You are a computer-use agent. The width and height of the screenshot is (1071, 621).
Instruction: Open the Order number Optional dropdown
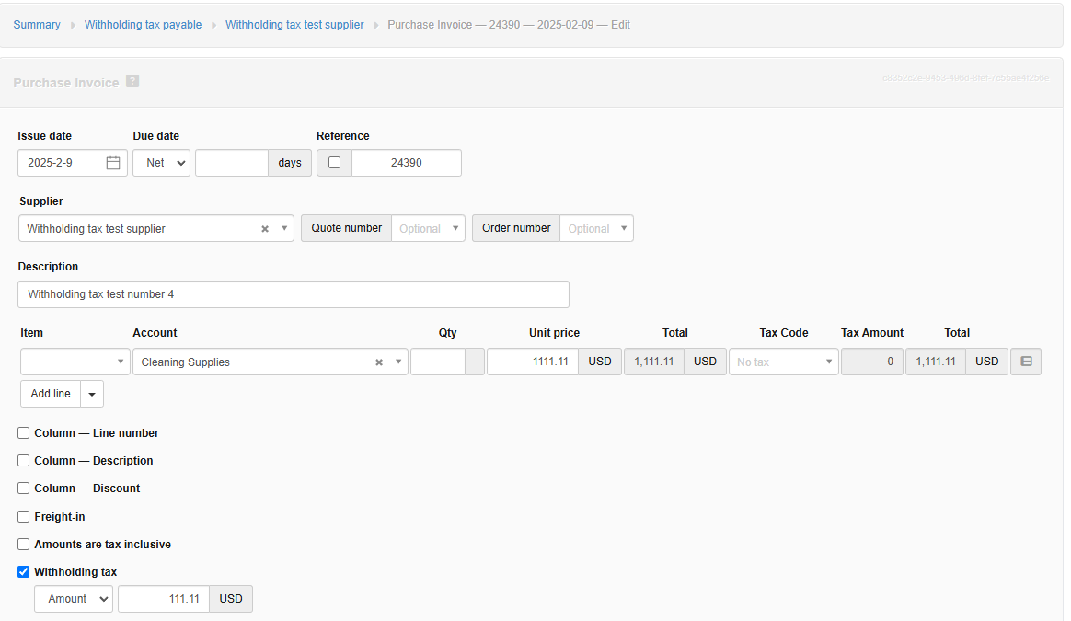coord(596,228)
